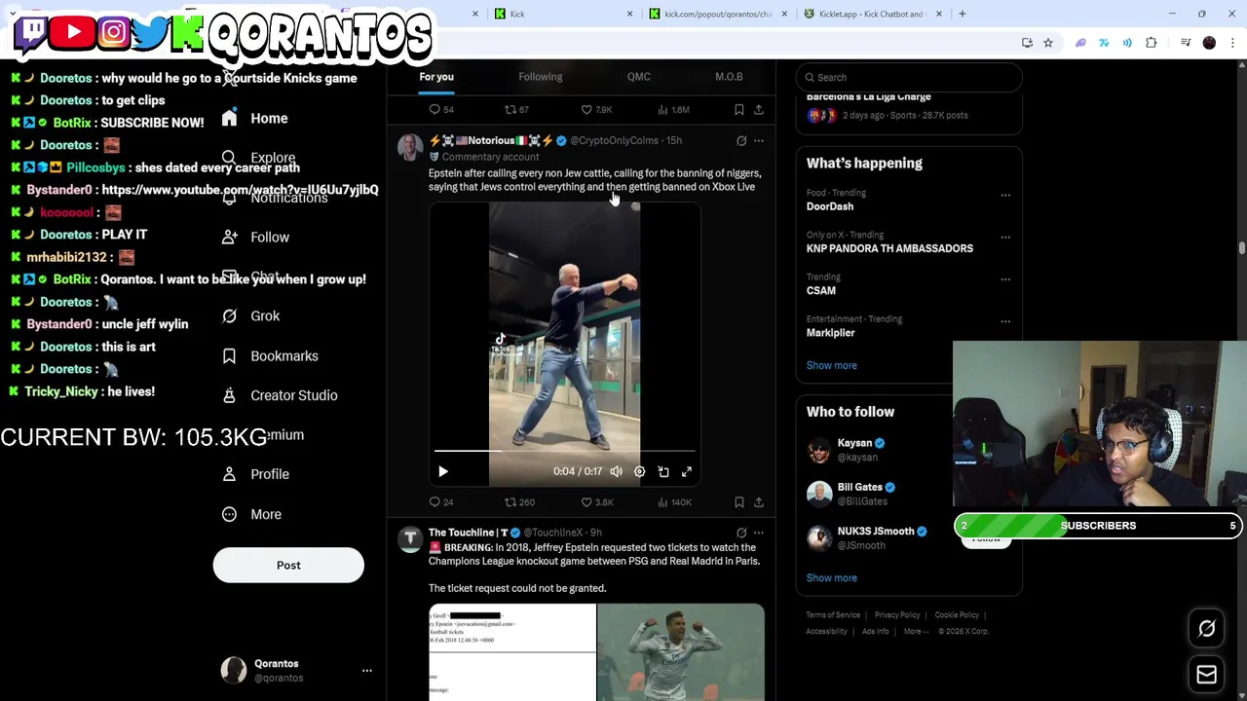Seek on the video progress bar
1247x701 pixels.
(565, 451)
